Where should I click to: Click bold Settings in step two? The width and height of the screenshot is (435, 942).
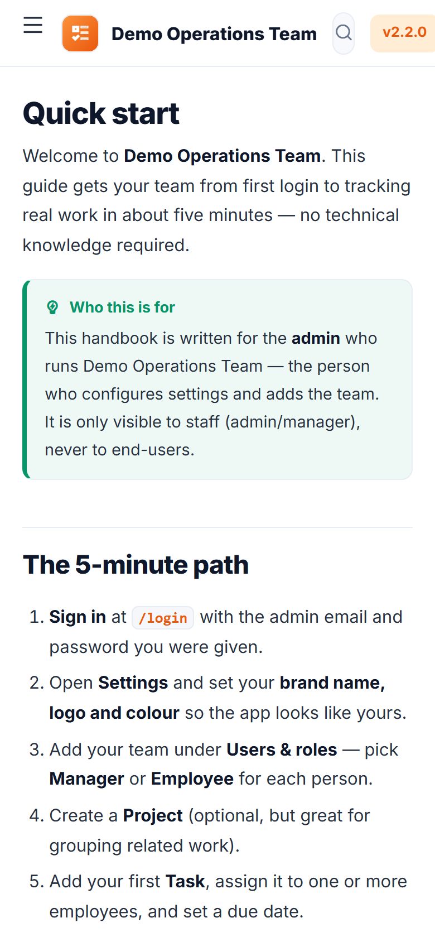pyautogui.click(x=133, y=683)
